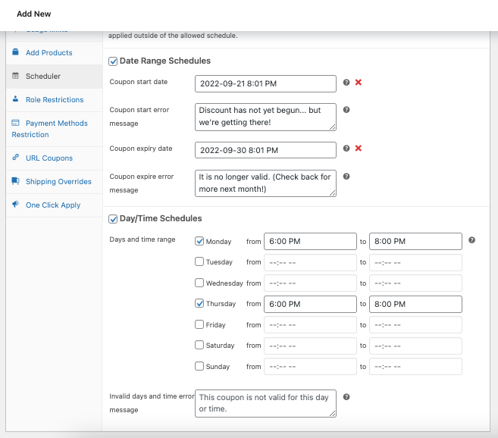Uncheck the Monday checkbox
Viewport: 498px width, 438px height.
199,241
